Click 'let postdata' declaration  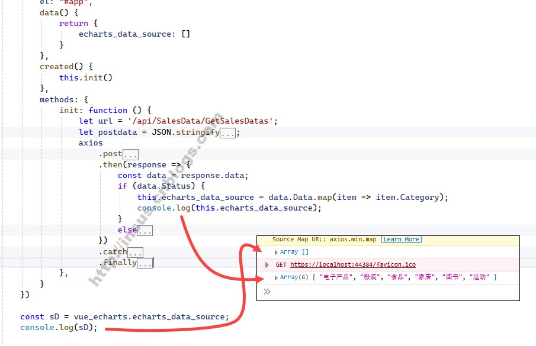click(x=108, y=132)
